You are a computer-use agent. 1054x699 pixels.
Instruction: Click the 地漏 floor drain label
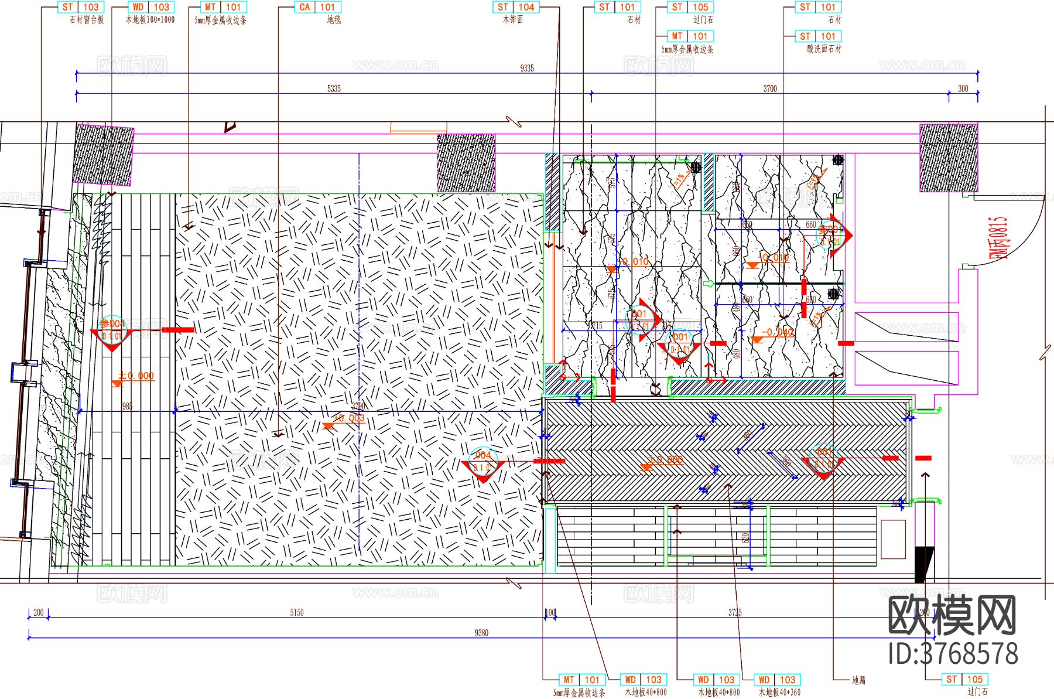pyautogui.click(x=858, y=680)
